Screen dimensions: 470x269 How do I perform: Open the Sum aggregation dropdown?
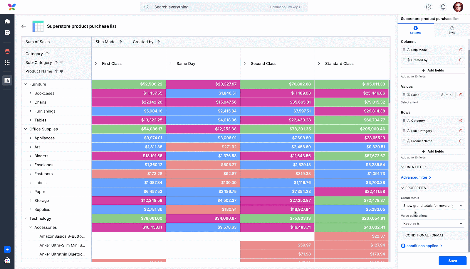(x=447, y=95)
